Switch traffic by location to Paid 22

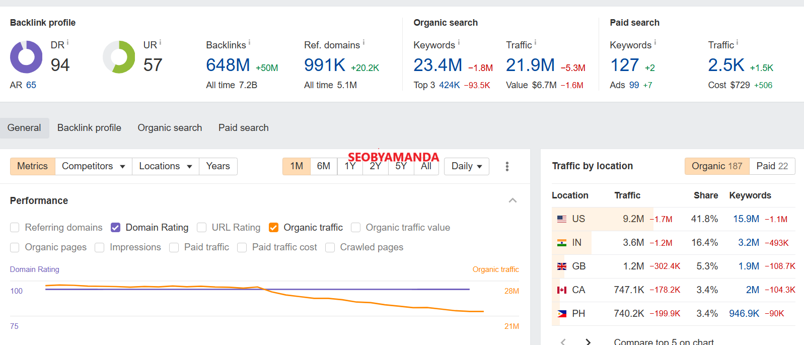772,166
